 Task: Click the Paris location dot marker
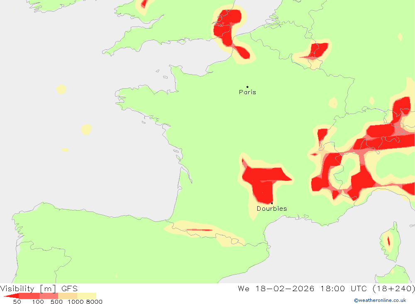pos(247,87)
